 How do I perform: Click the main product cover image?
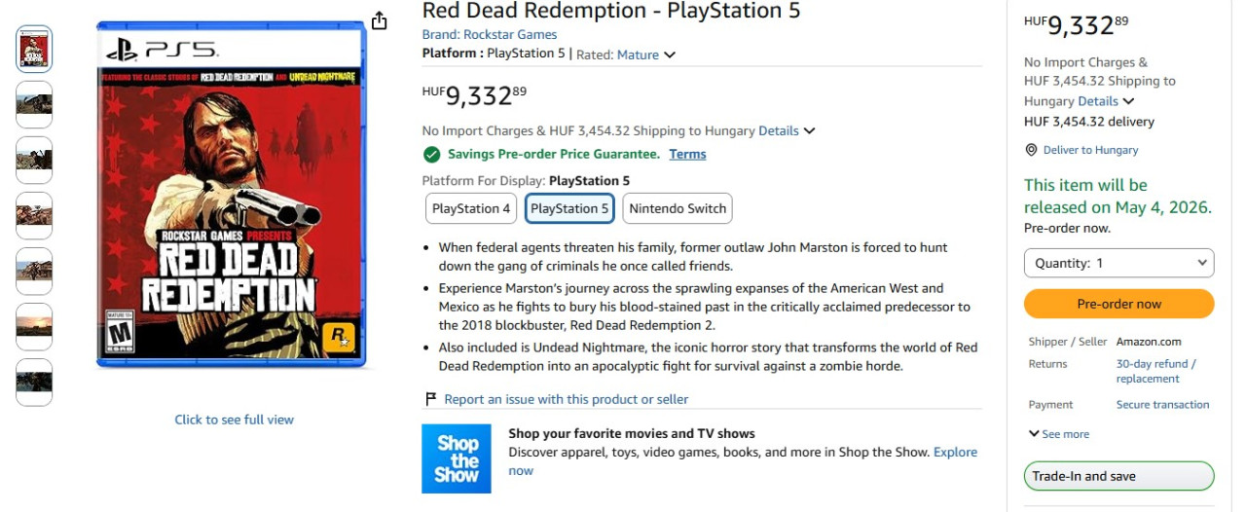click(231, 195)
